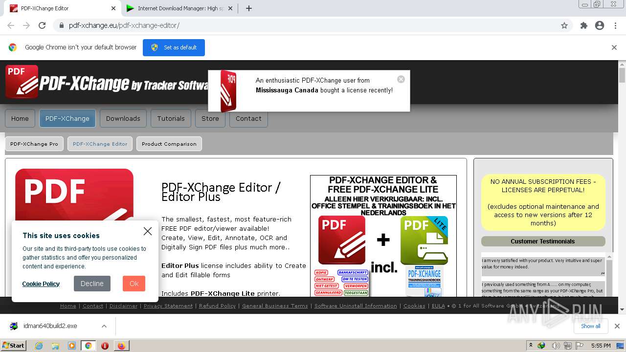Click the green PDF-XChange Lite printer icon
This screenshot has height=352, width=626.
[x=424, y=240]
